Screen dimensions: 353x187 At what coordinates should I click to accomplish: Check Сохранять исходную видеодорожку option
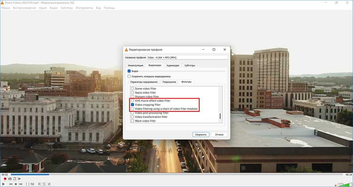pyautogui.click(x=129, y=76)
